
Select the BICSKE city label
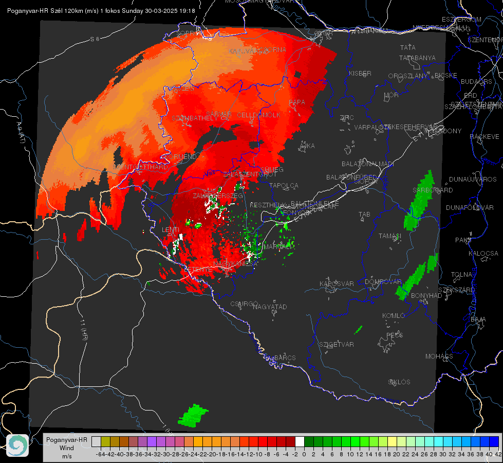(446, 75)
